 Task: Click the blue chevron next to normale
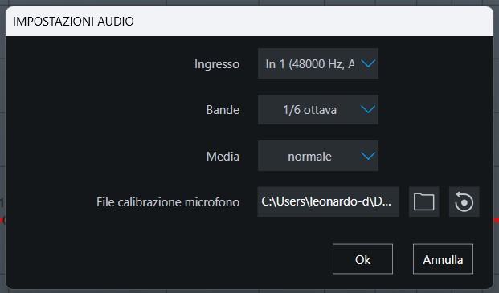click(x=368, y=156)
